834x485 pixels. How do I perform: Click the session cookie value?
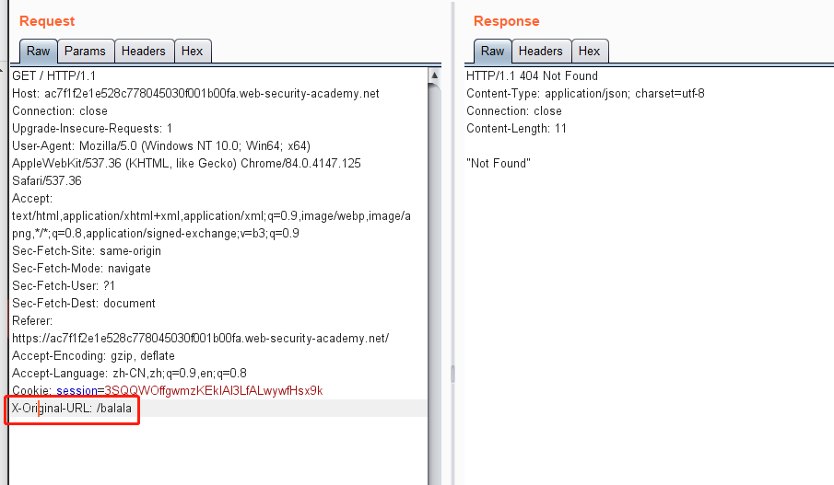pos(213,391)
